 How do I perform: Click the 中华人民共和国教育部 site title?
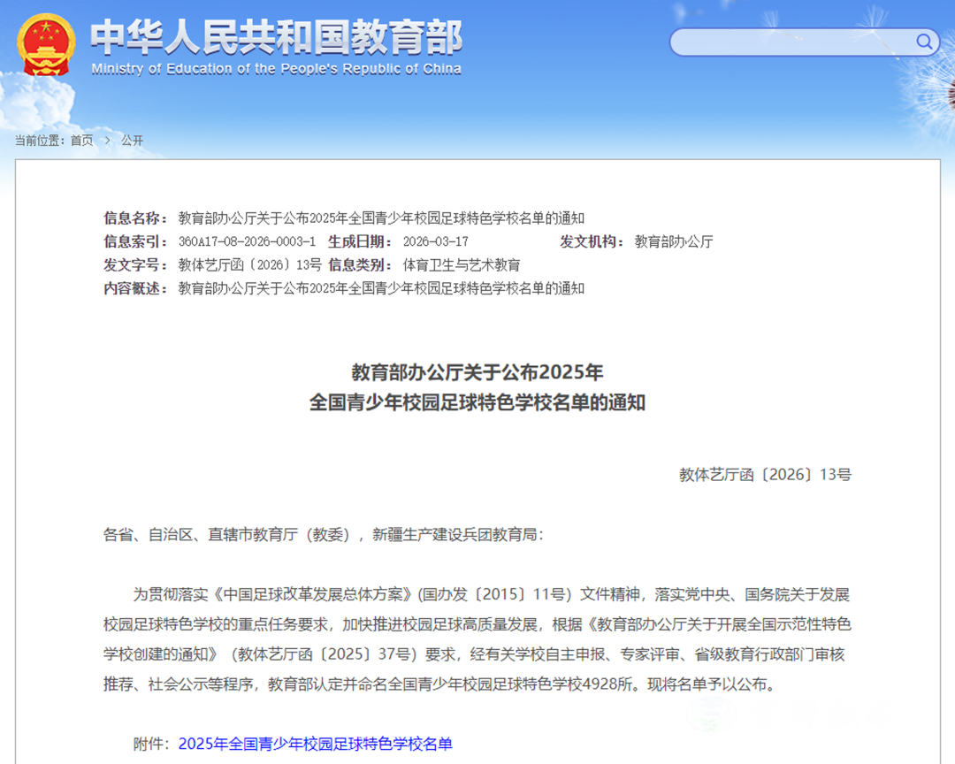coord(276,37)
